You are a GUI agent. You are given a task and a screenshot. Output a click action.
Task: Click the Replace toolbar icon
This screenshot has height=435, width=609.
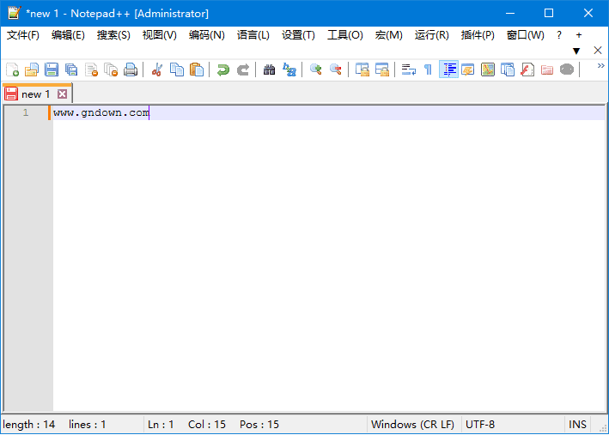[289, 69]
